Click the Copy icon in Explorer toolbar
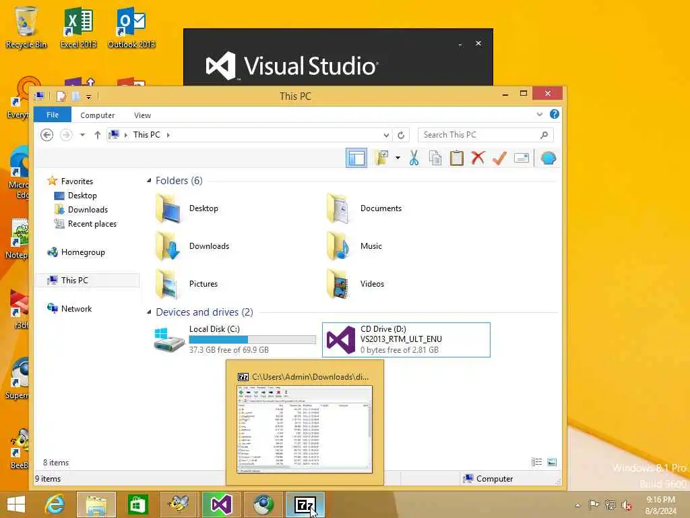 pyautogui.click(x=435, y=158)
